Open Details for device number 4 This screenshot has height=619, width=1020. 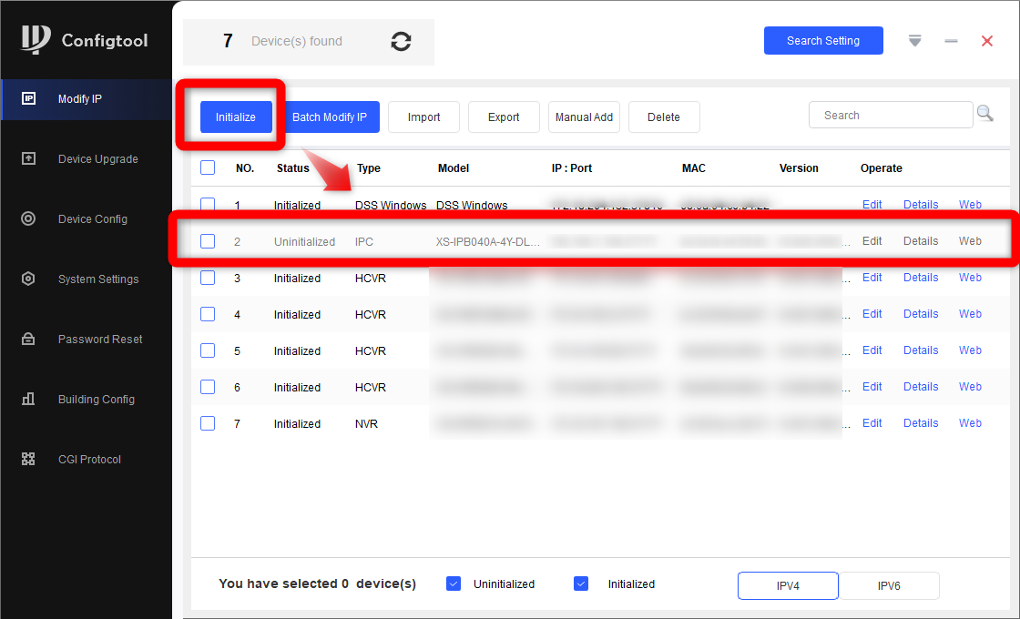[921, 313]
